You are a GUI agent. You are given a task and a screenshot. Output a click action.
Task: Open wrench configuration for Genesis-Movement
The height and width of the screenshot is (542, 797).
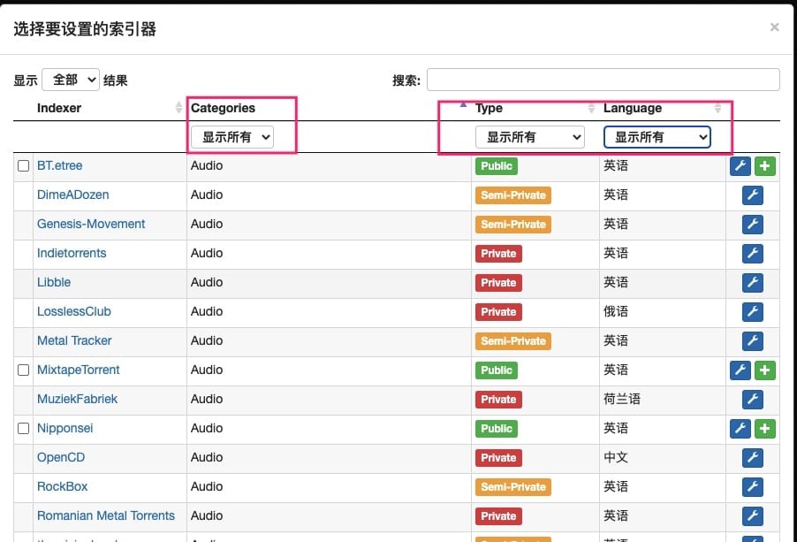tap(752, 225)
